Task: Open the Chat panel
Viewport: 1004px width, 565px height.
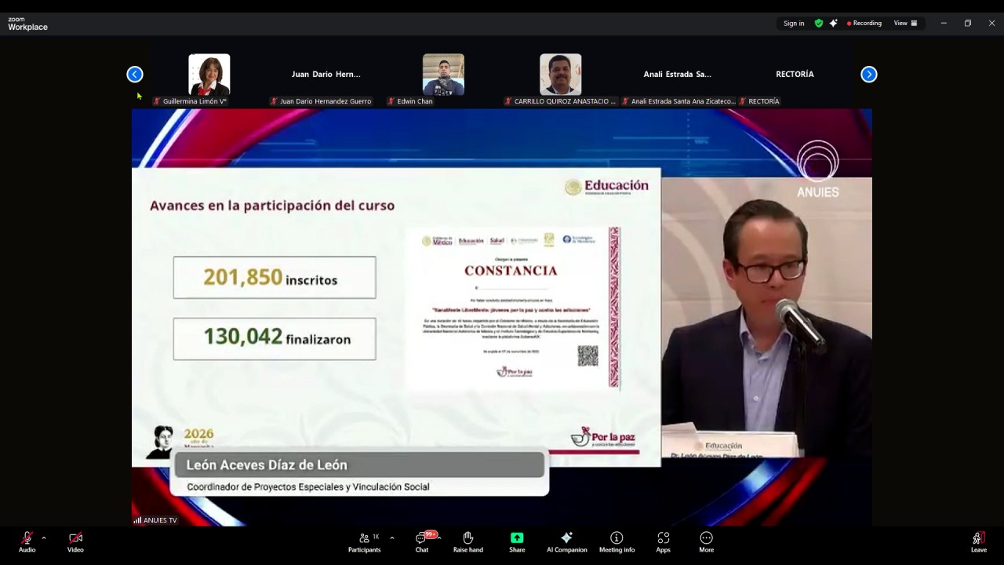Action: click(x=422, y=541)
